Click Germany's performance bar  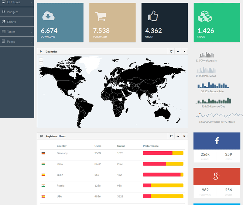pos(163,153)
